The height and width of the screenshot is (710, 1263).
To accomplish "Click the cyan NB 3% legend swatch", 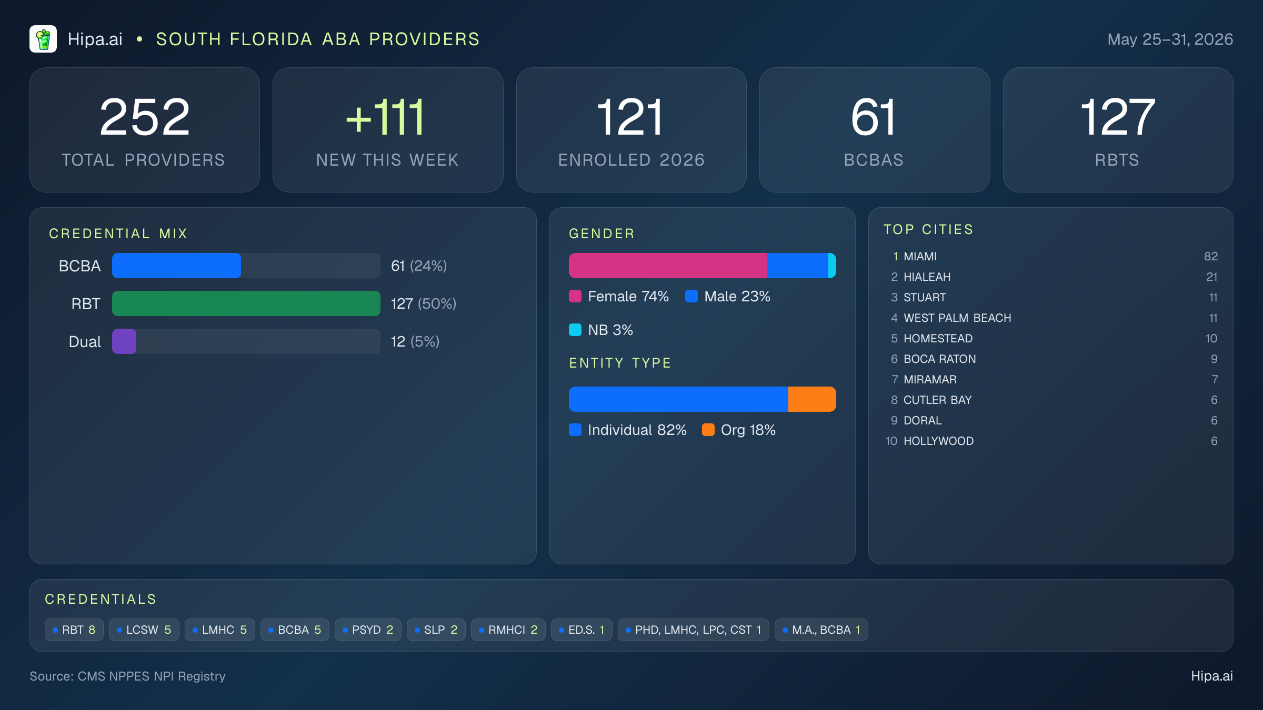I will point(575,330).
